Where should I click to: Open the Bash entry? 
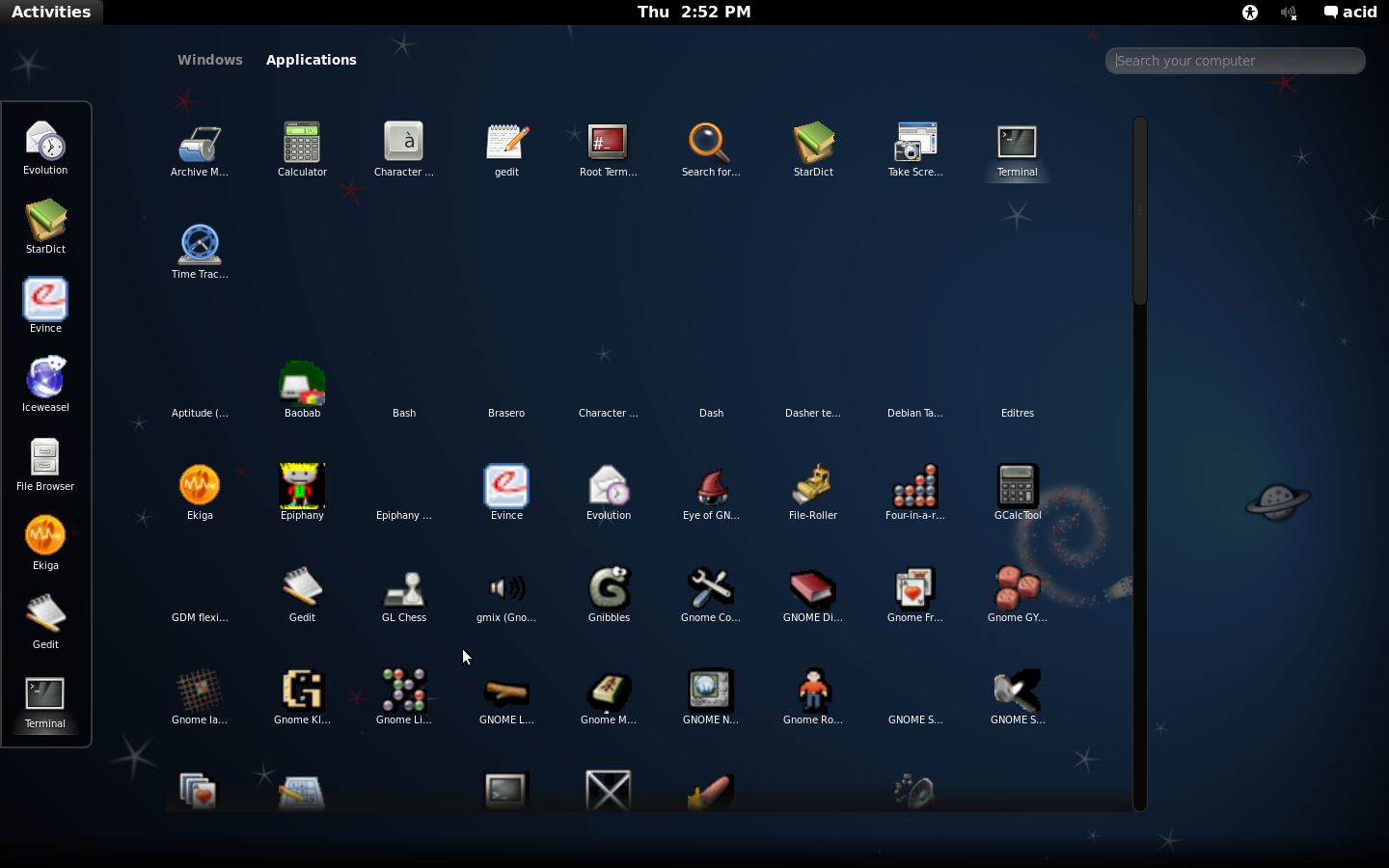coord(404,413)
